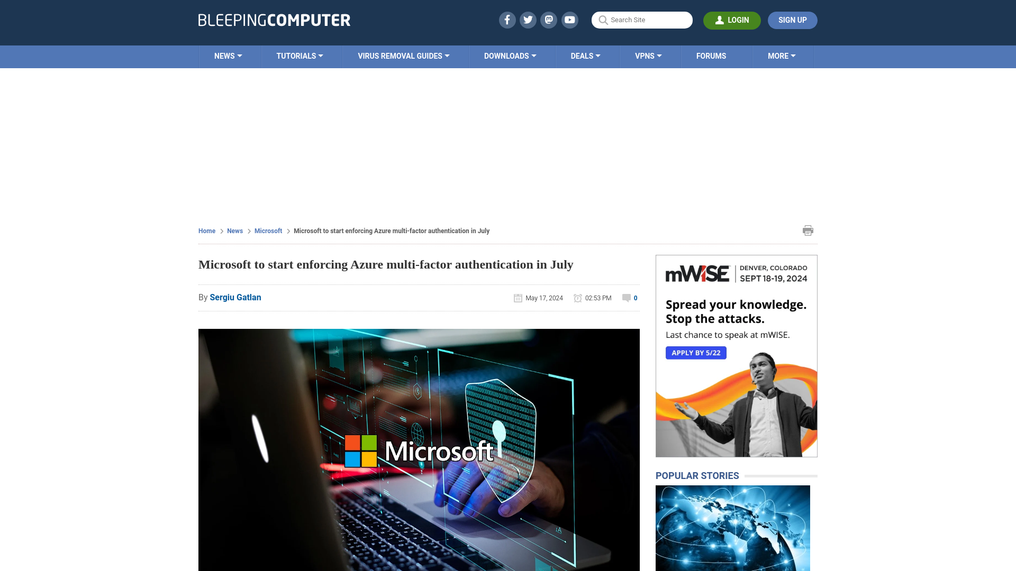Click the clock time icon next to 02:53 PM

tap(578, 298)
